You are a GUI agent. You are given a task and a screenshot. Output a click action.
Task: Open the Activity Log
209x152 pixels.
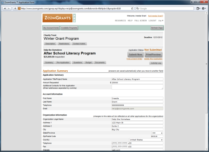(x=156, y=63)
